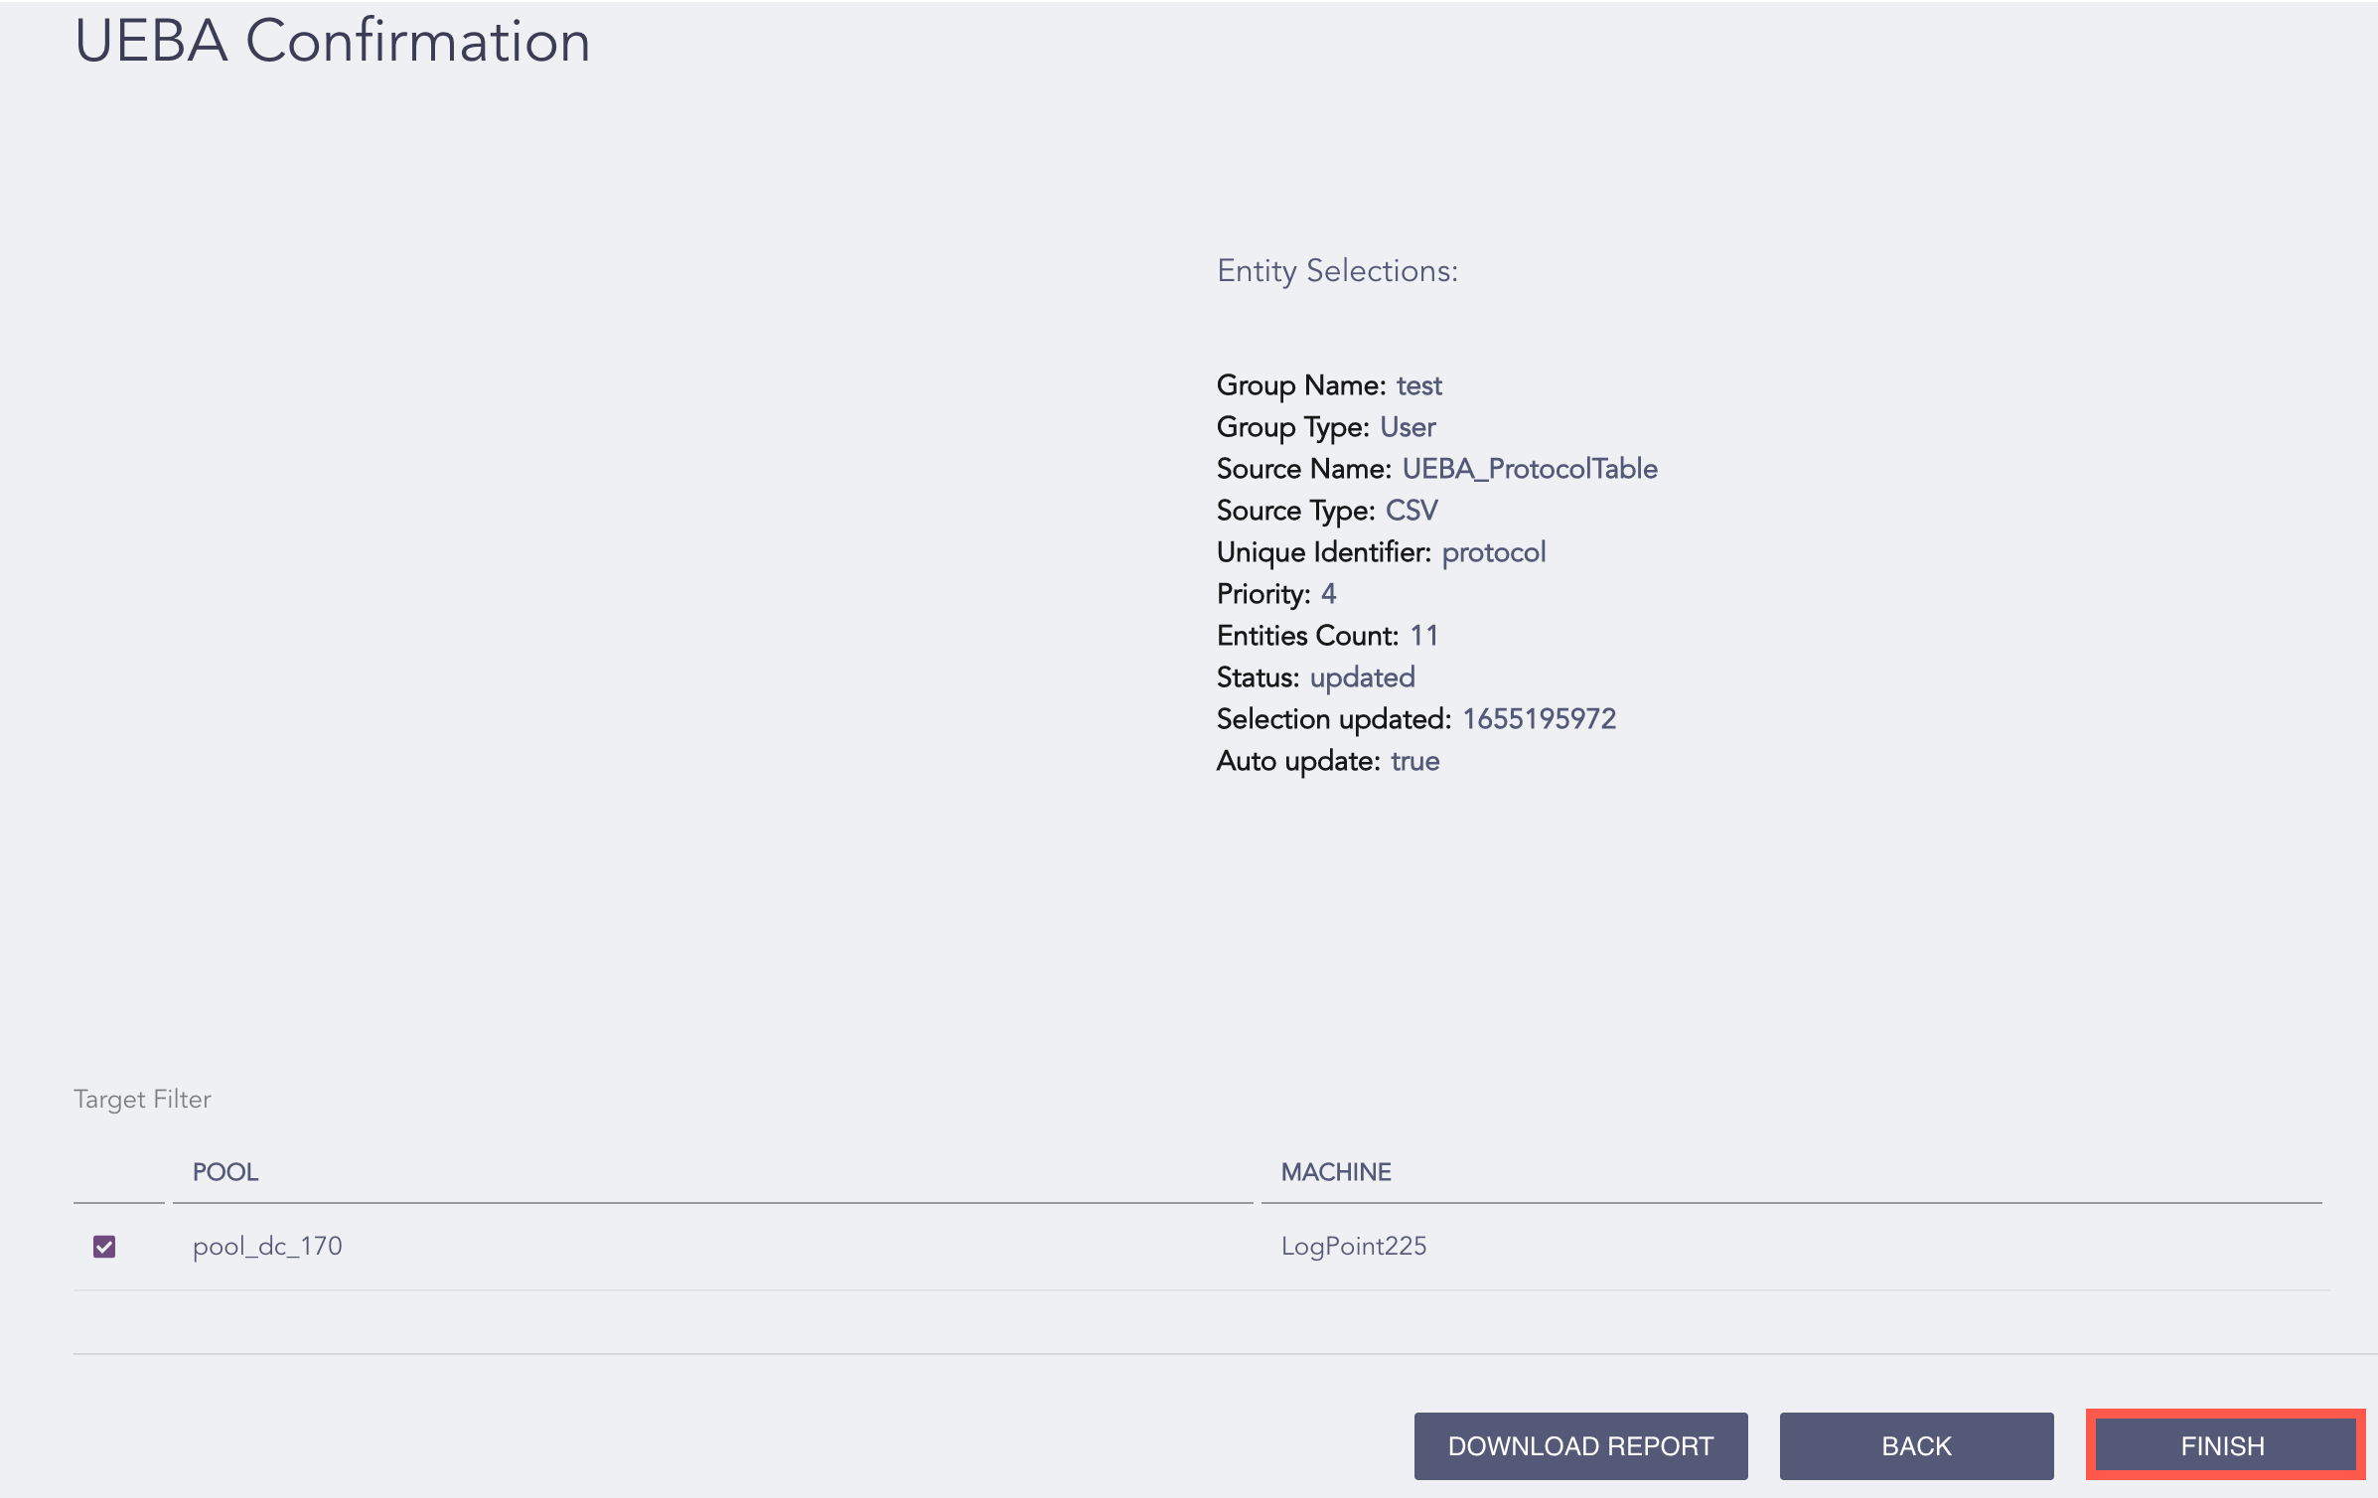Click the Entities Count value 11
Image resolution: width=2378 pixels, height=1498 pixels.
(x=1423, y=636)
